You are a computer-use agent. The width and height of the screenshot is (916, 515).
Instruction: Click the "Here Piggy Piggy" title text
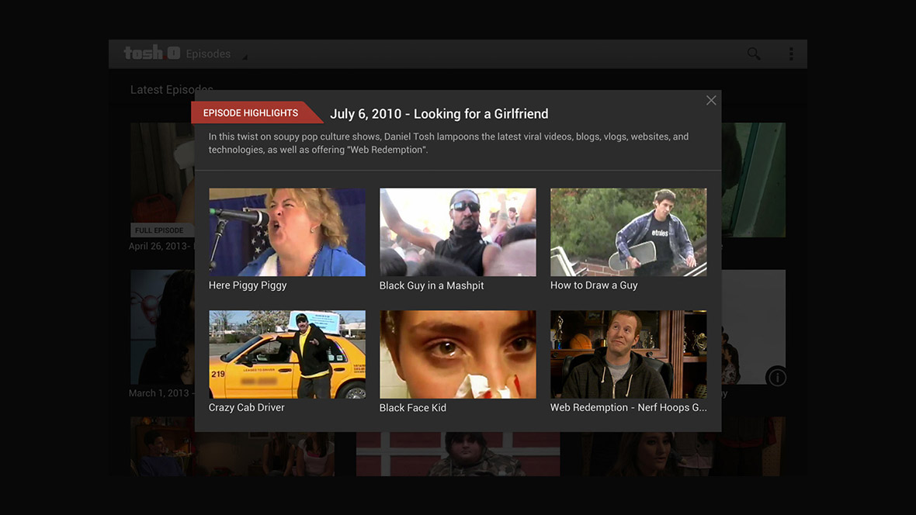(248, 285)
